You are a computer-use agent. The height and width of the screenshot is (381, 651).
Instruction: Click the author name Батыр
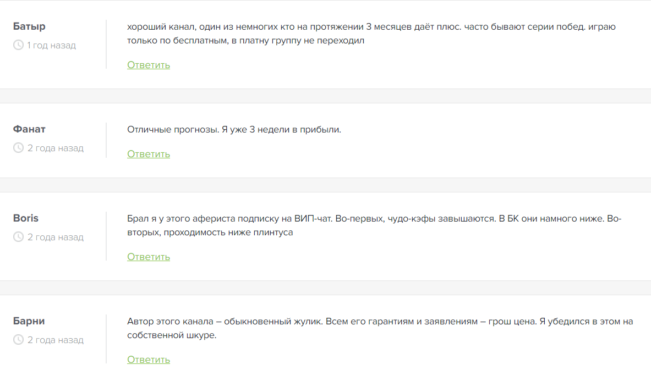pos(29,26)
